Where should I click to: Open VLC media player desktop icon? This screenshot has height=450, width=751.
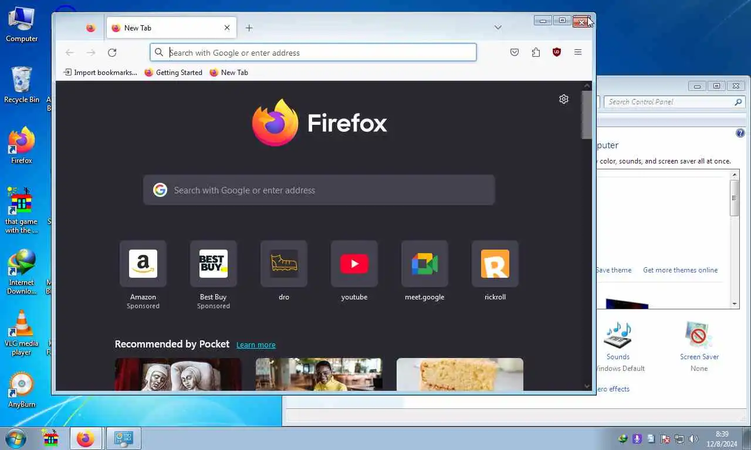22,333
